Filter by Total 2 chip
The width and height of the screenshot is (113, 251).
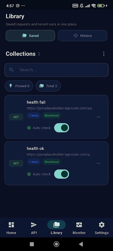[x=48, y=86]
